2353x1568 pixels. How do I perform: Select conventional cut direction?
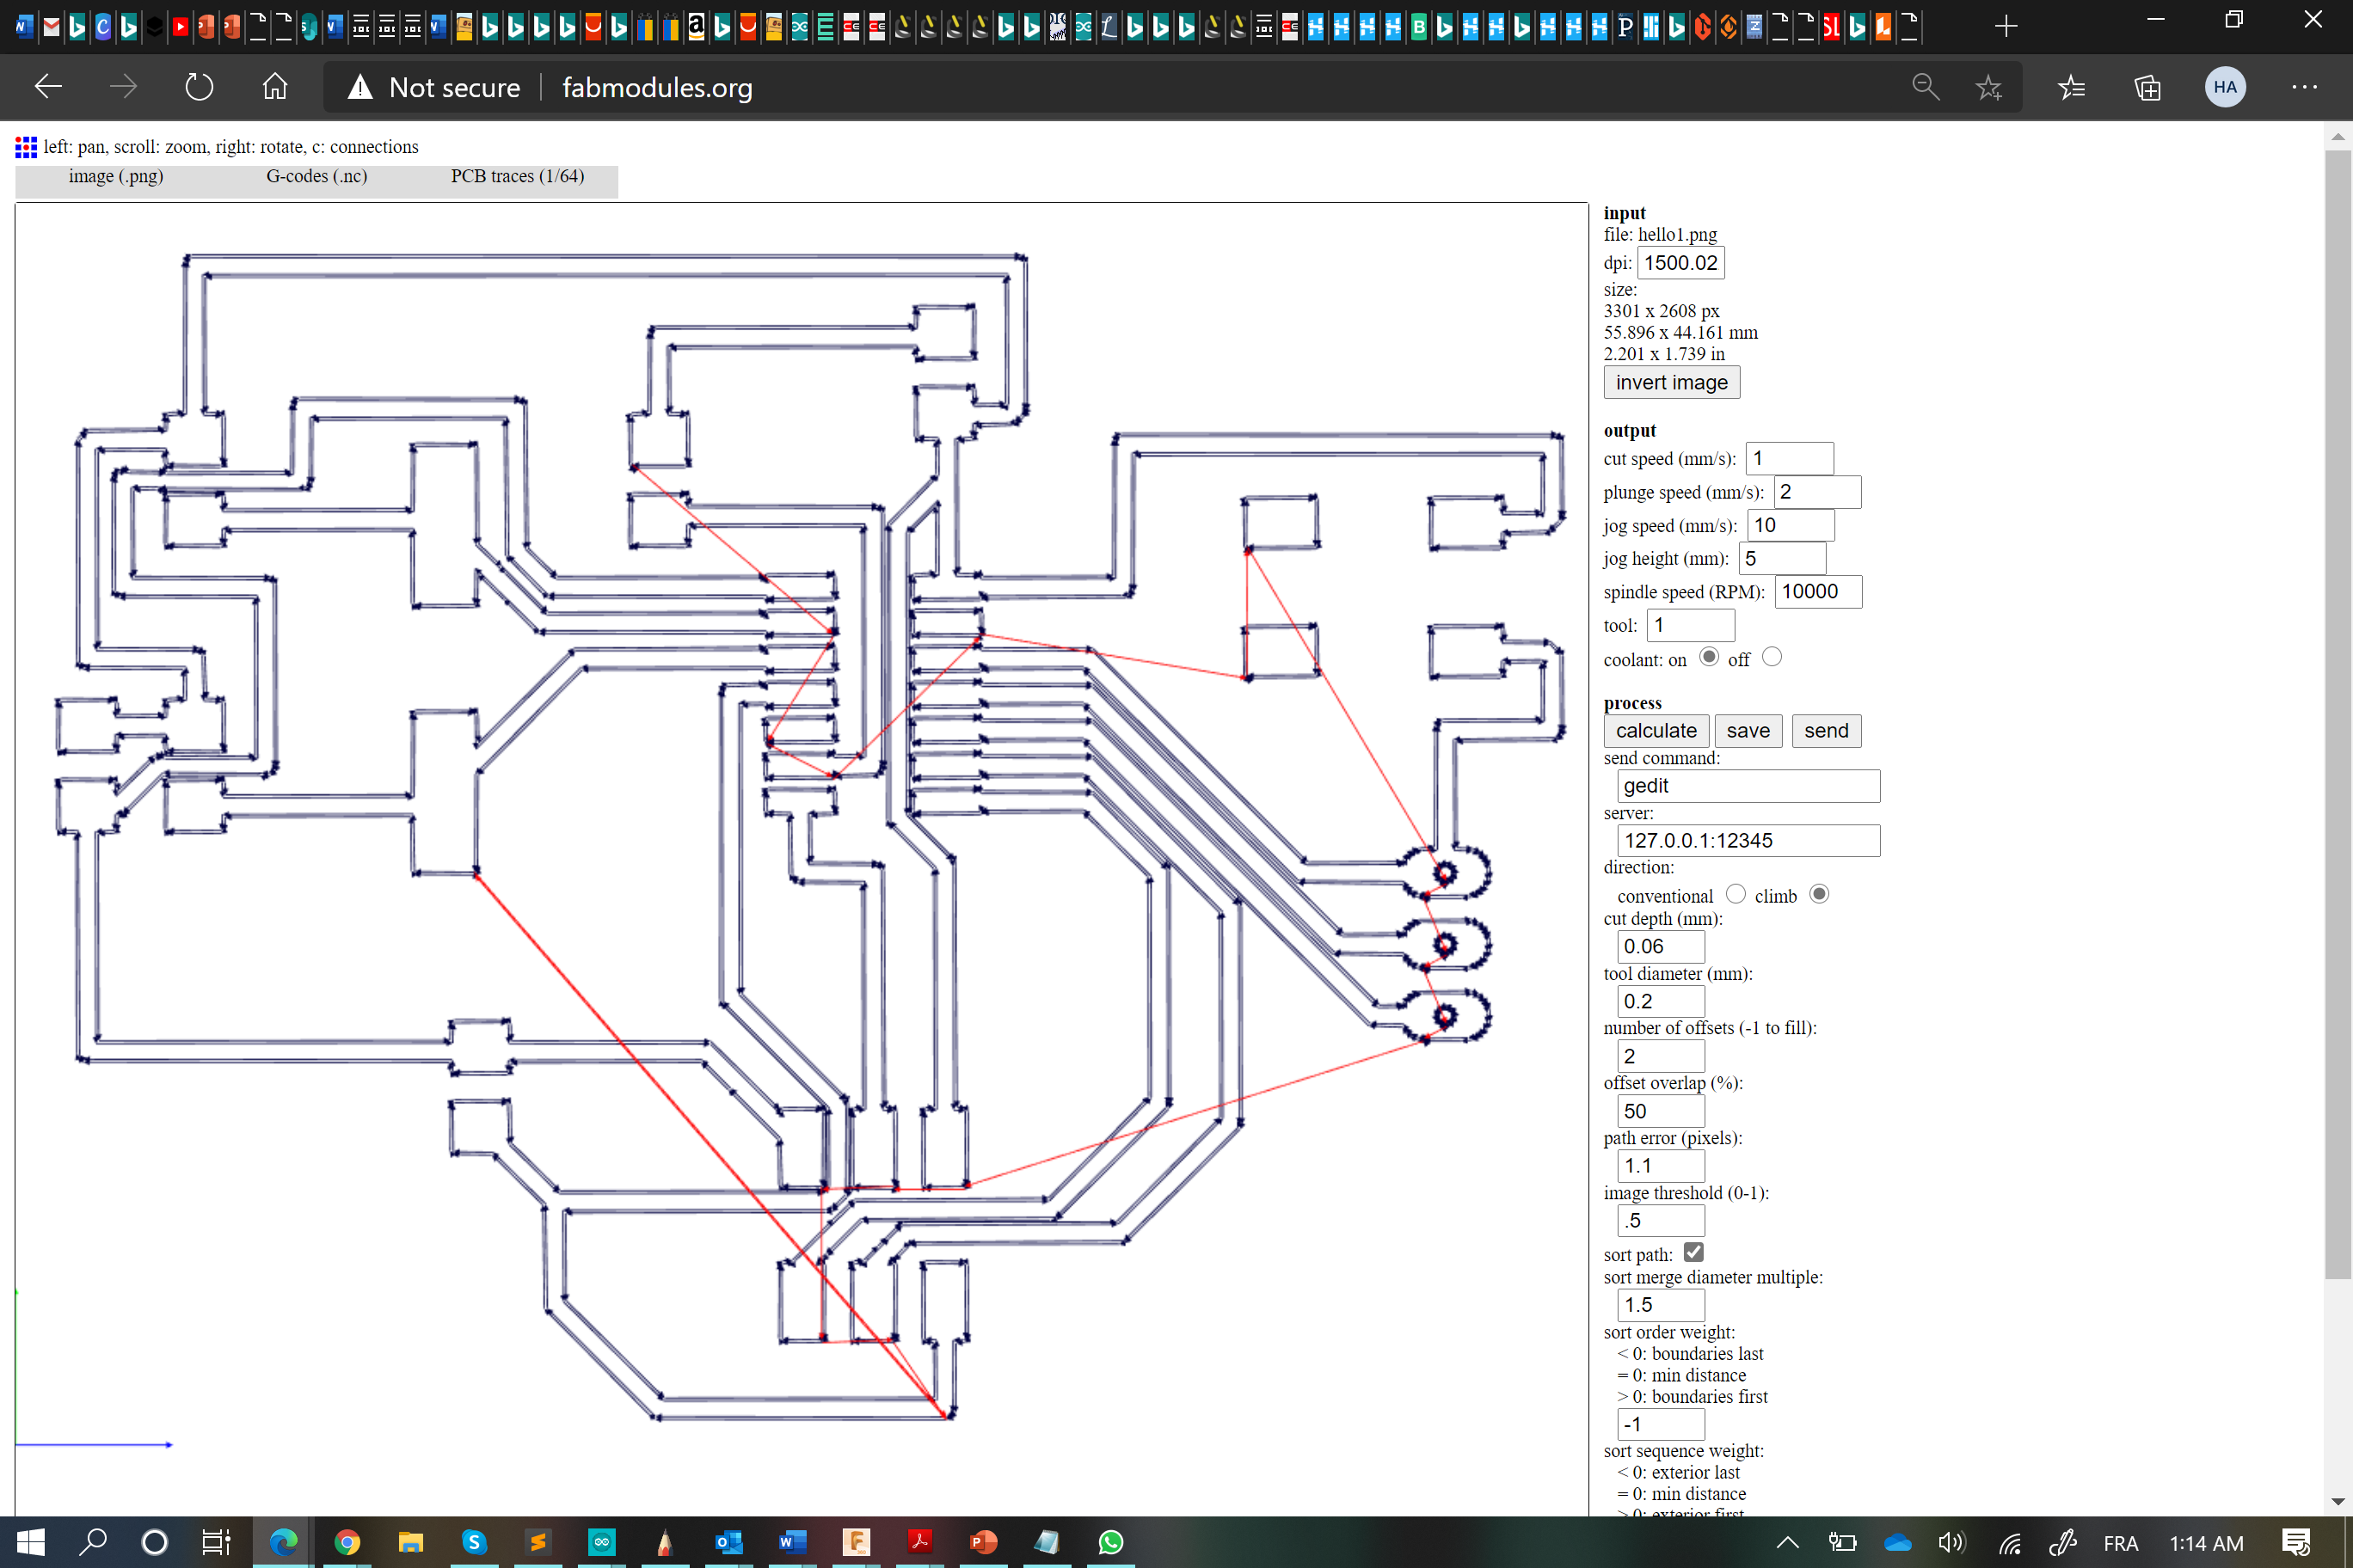click(x=1736, y=894)
